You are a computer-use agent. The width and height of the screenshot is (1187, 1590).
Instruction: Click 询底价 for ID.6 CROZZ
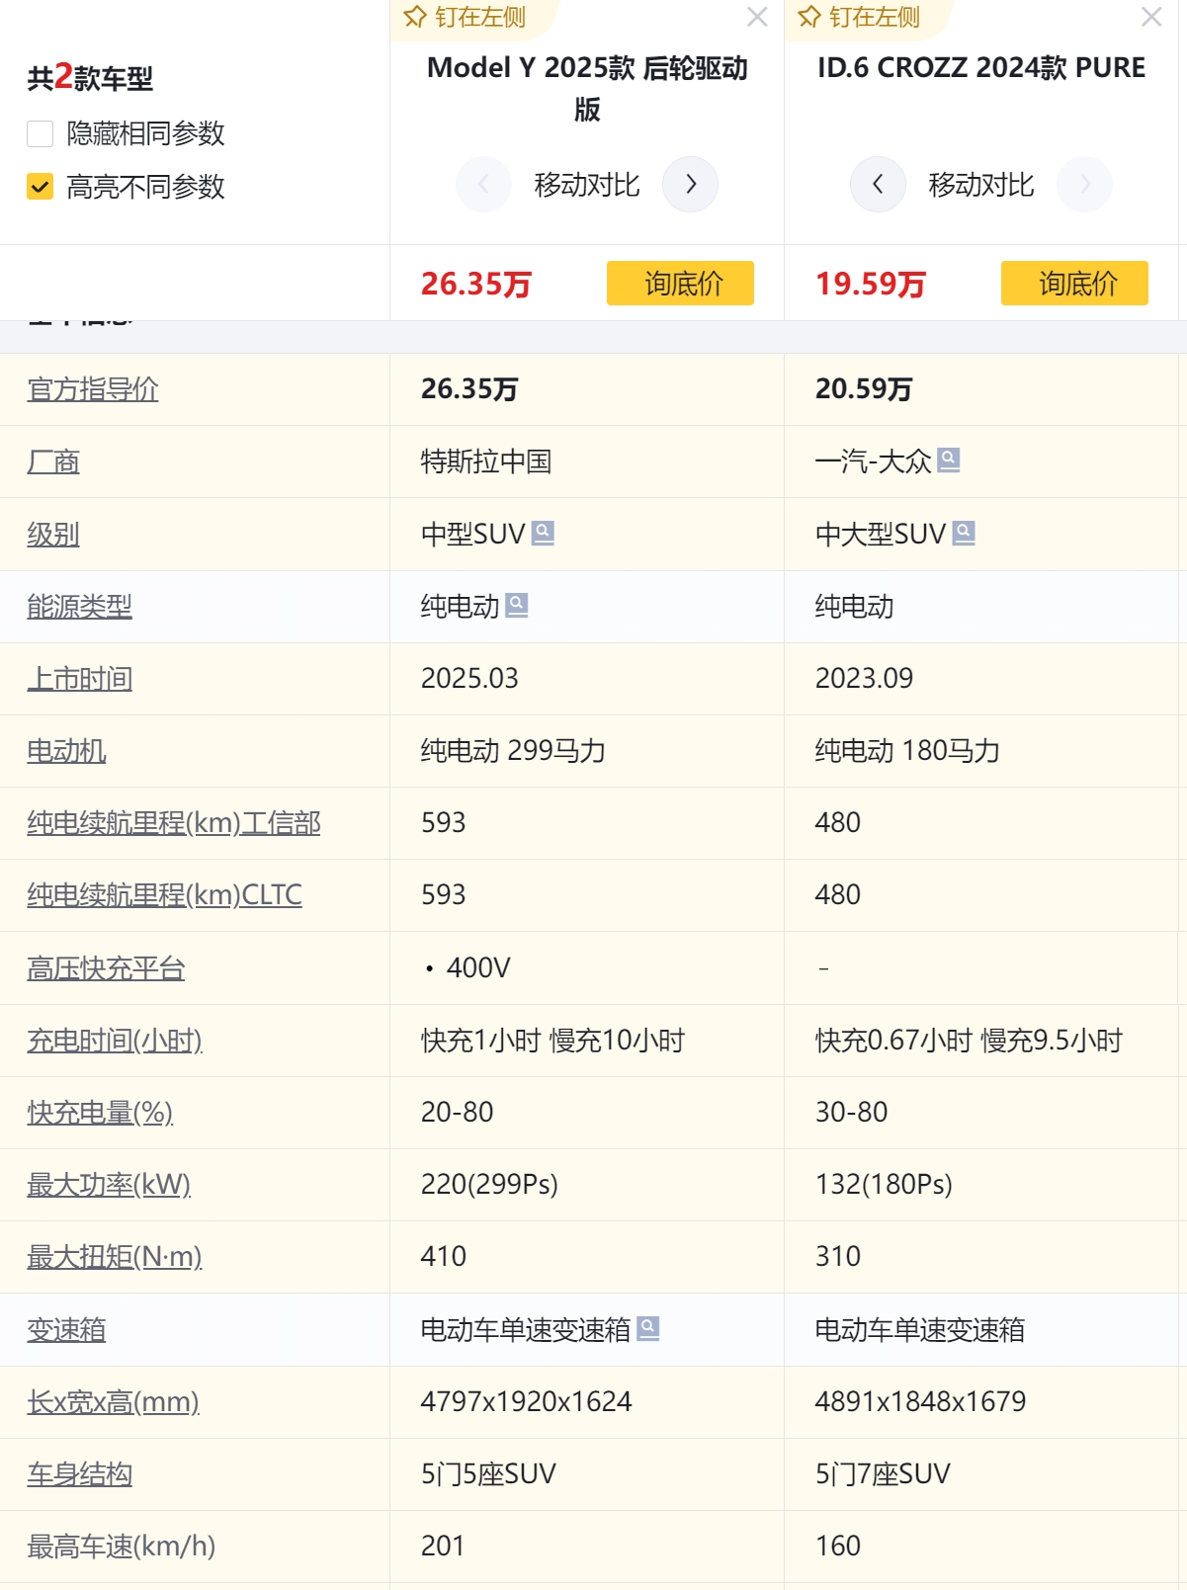tap(1074, 284)
